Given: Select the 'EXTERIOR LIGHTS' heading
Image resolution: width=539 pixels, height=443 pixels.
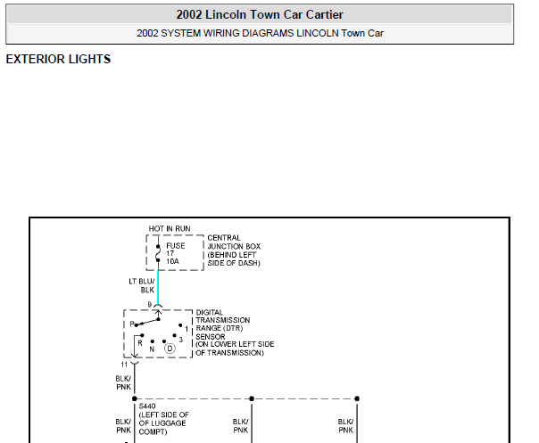Looking at the screenshot, I should click(58, 59).
